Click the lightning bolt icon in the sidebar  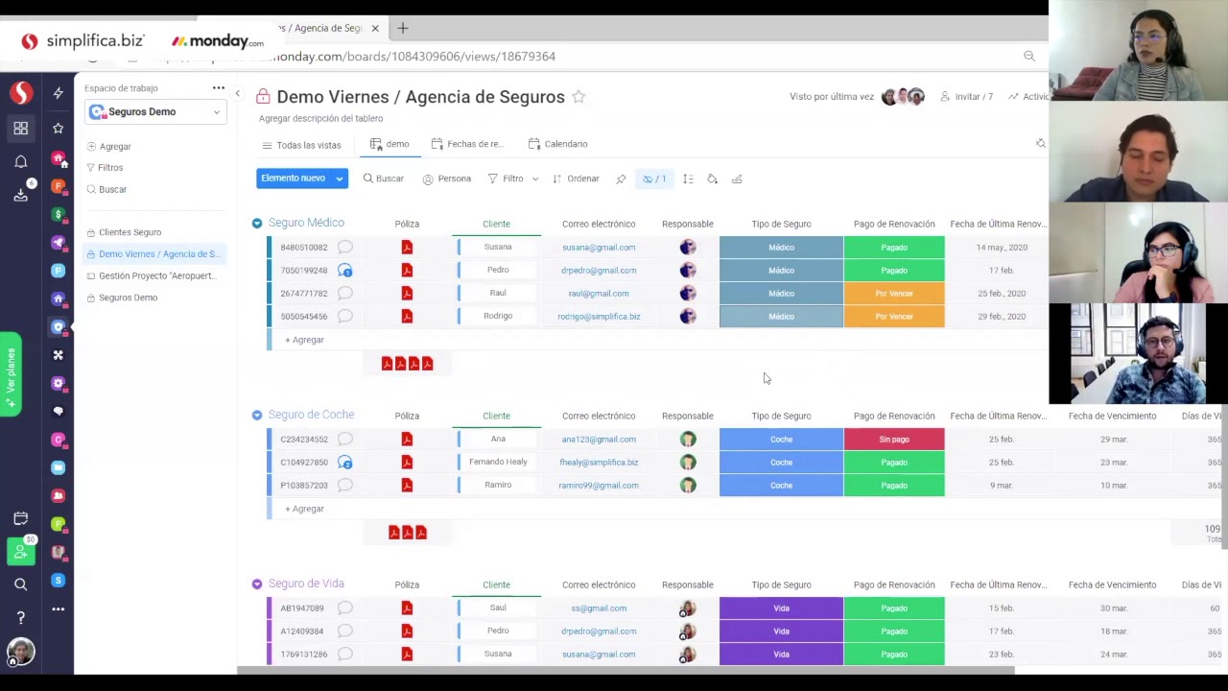coord(59,93)
